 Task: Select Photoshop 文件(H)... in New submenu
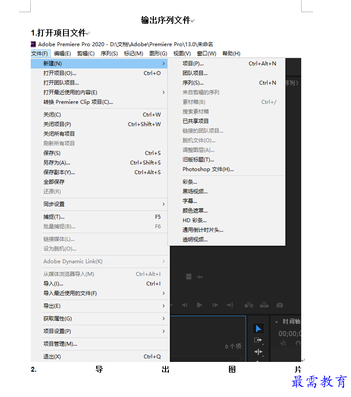(x=227, y=170)
